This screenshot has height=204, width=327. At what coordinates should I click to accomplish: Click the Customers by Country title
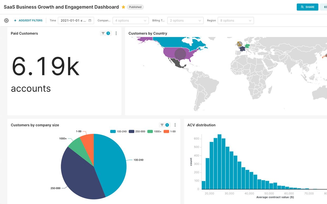pyautogui.click(x=148, y=33)
